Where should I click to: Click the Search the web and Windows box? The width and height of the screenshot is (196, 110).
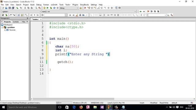(x=32, y=107)
